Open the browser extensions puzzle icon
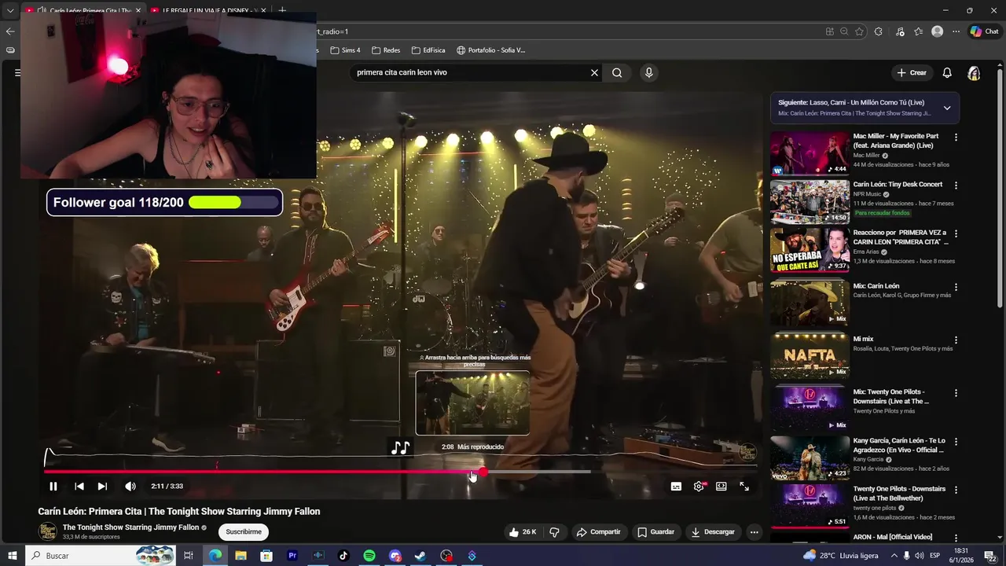 tap(879, 31)
